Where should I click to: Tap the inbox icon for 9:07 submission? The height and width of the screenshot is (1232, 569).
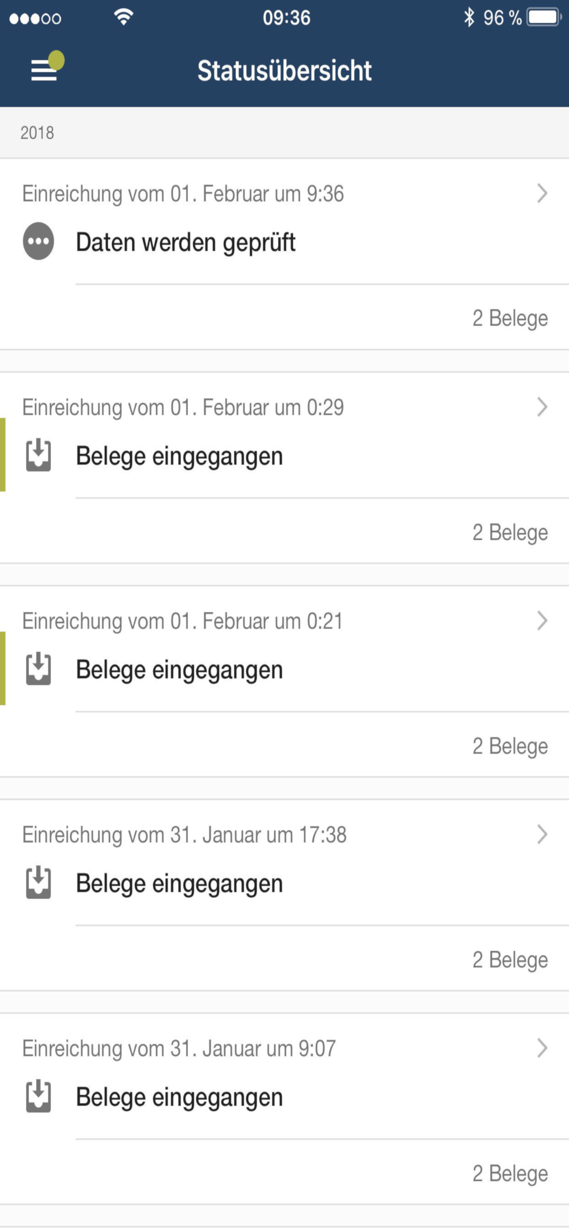point(38,1096)
